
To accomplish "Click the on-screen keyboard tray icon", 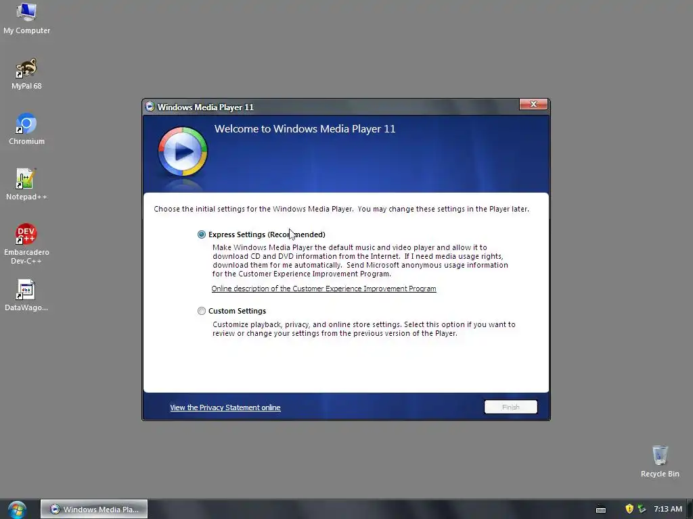I will [x=601, y=510].
